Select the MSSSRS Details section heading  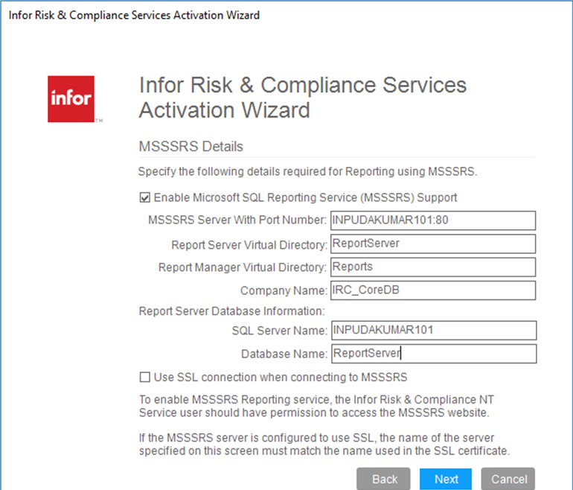[x=191, y=146]
